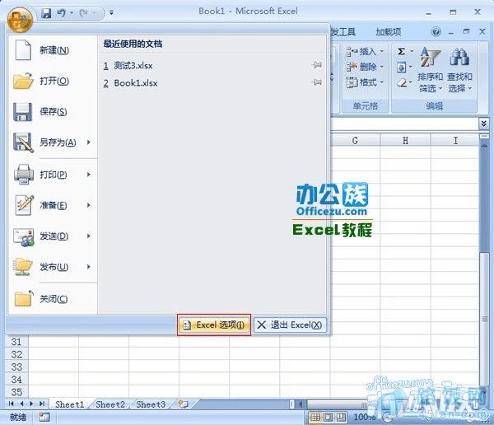Switch to Page Layout view in status bar
Image resolution: width=494 pixels, height=425 pixels.
pyautogui.click(x=328, y=418)
